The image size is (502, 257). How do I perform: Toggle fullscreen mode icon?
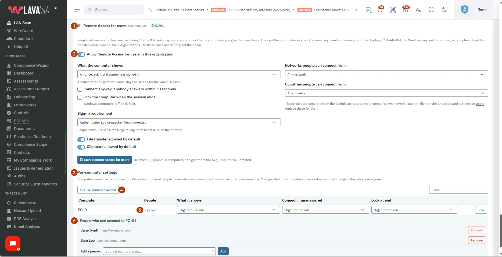point(431,10)
